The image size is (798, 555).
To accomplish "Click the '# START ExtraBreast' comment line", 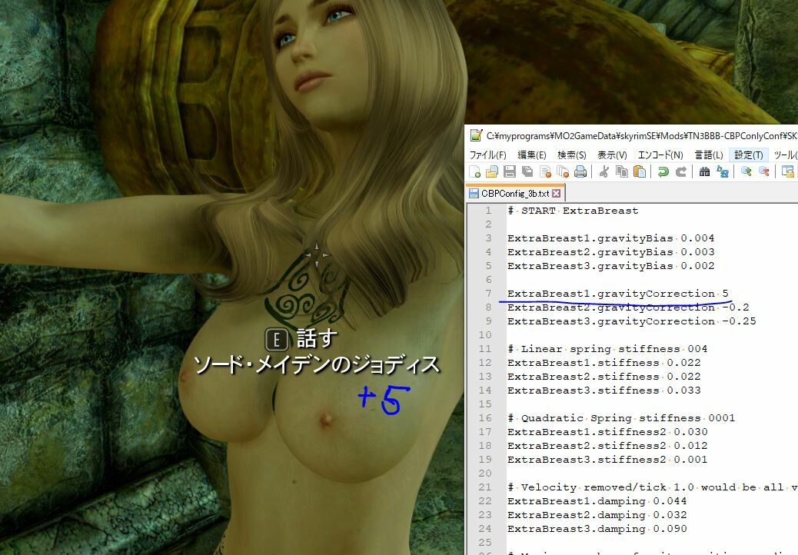I will [x=573, y=211].
